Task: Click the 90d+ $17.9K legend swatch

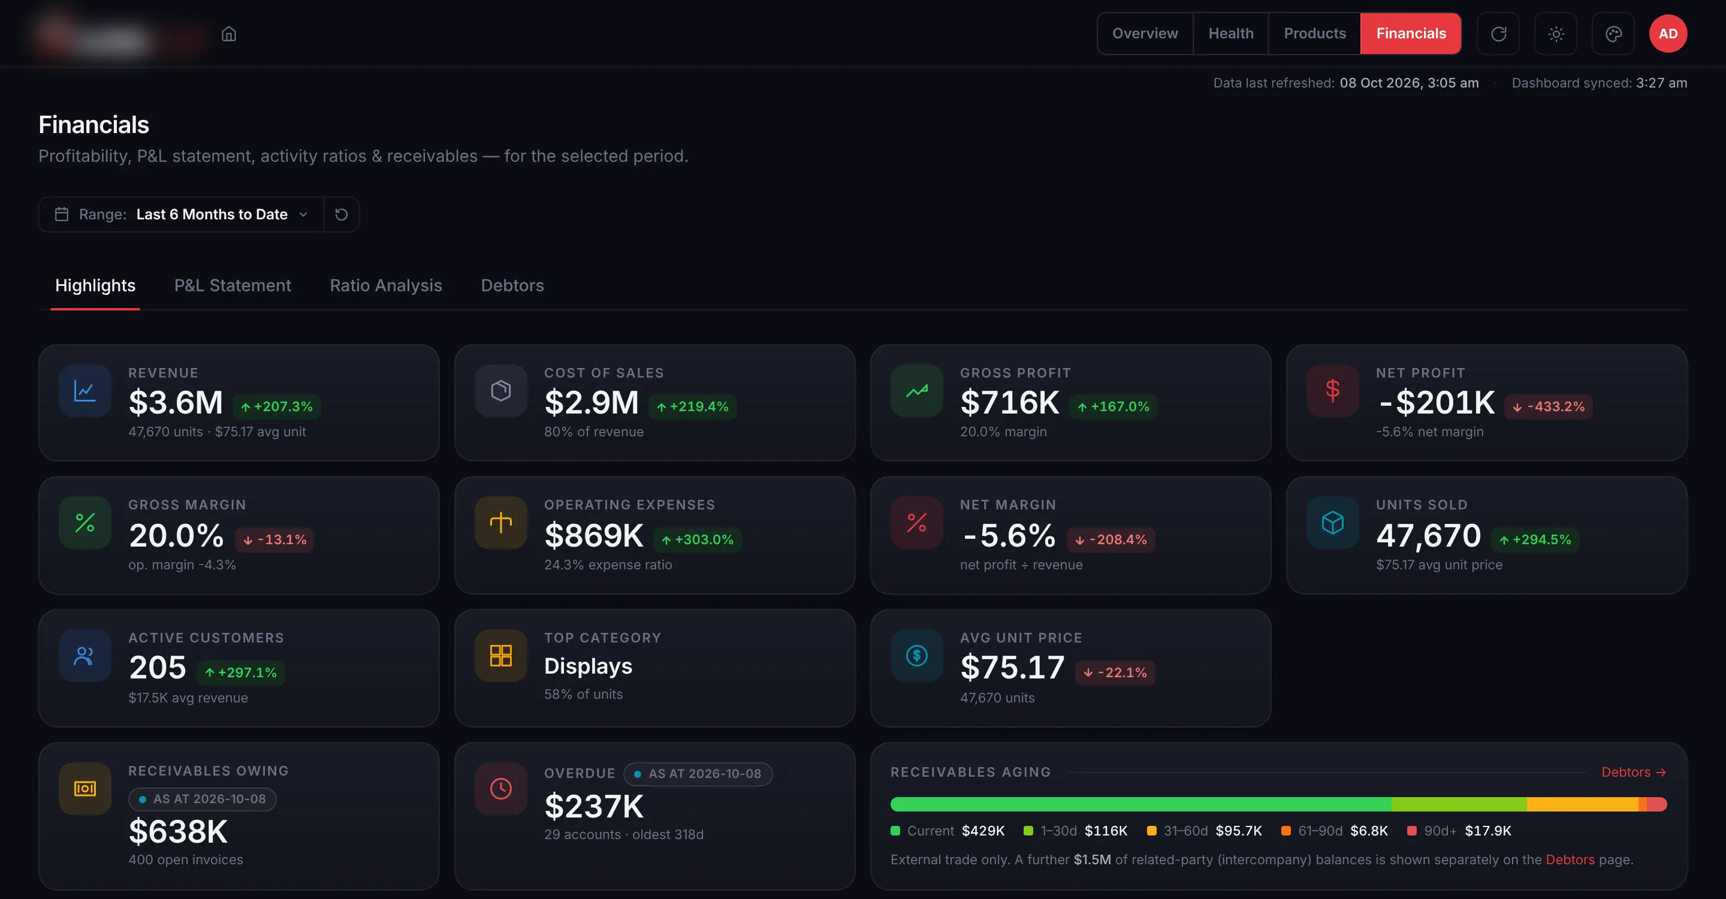Action: click(x=1412, y=831)
